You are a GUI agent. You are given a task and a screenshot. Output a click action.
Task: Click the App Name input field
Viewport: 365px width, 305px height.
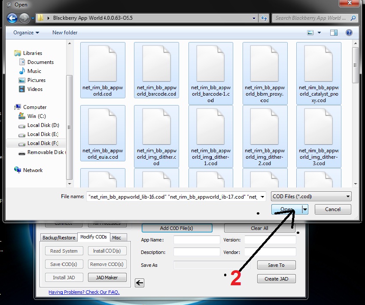coord(197,240)
